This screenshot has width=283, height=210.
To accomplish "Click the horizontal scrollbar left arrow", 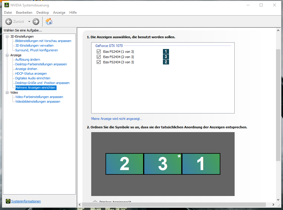I will coord(80,204).
